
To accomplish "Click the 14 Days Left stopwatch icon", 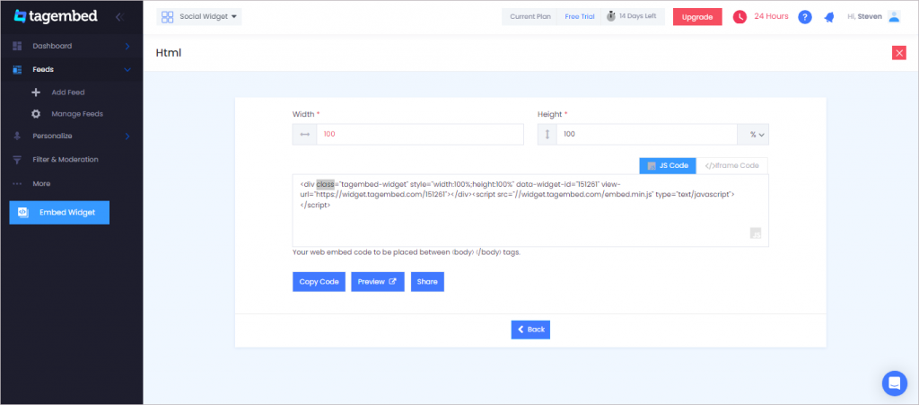I will pos(610,16).
